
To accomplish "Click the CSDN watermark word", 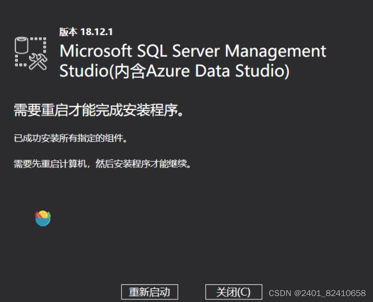I will tap(280, 293).
